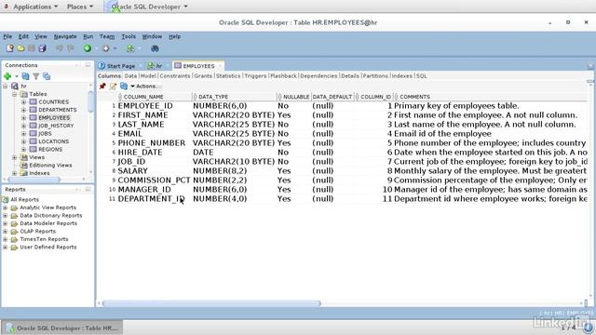Expand the Indexes tree node
The image size is (596, 335).
(x=15, y=173)
